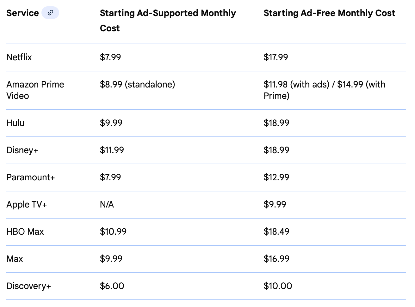Select the $10.99 HBO Max ad-supported price
This screenshot has width=415, height=307.
click(113, 232)
